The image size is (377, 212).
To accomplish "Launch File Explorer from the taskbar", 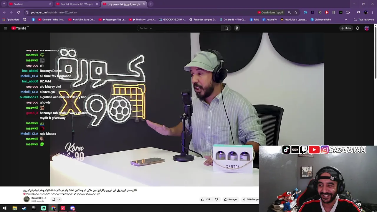I will (x=14, y=208).
